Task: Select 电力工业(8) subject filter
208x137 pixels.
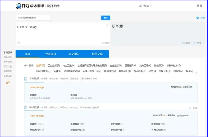Action: coord(69,65)
